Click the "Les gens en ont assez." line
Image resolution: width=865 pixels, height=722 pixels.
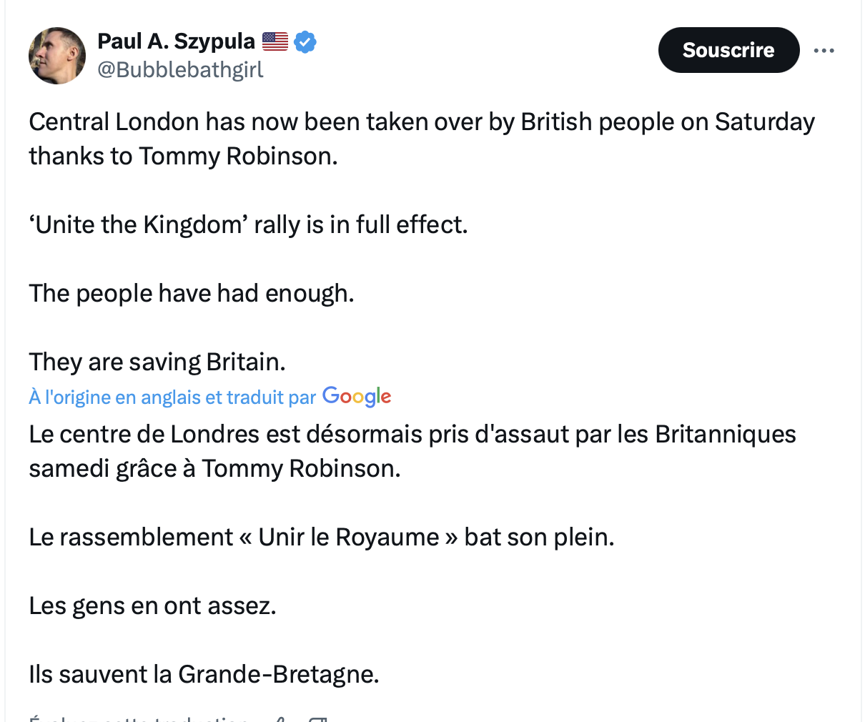152,605
